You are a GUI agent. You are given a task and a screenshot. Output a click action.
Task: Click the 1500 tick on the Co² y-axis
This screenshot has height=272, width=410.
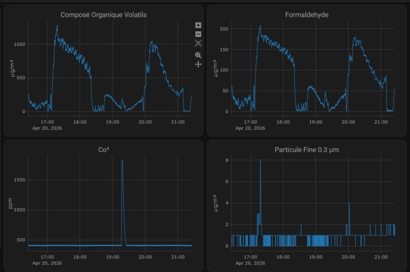pyautogui.click(x=19, y=180)
